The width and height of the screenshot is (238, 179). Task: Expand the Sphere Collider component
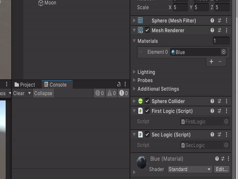[134, 101]
